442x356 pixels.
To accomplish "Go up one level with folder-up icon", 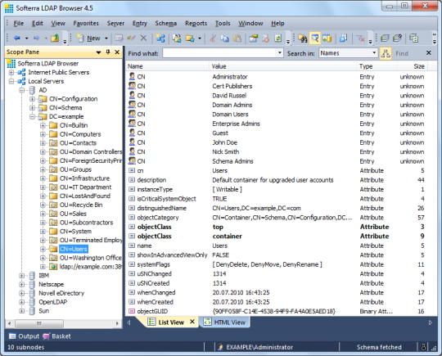I will tap(55, 38).
